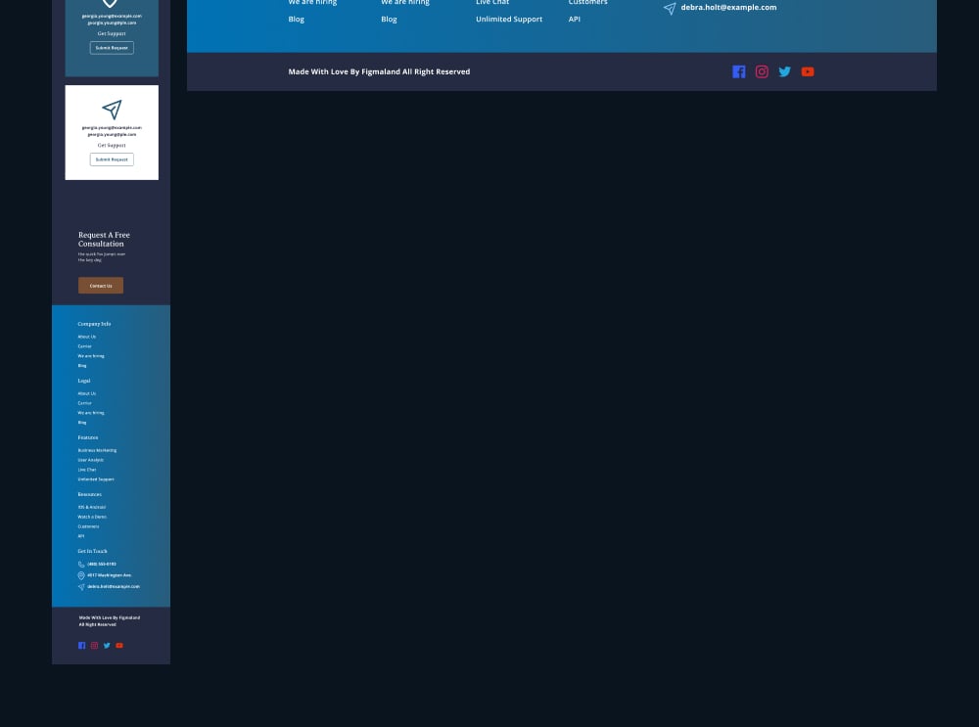The height and width of the screenshot is (727, 979).
Task: Click paper-plane icon beside debra.holt@example.com in desktop footer
Action: pos(670,8)
